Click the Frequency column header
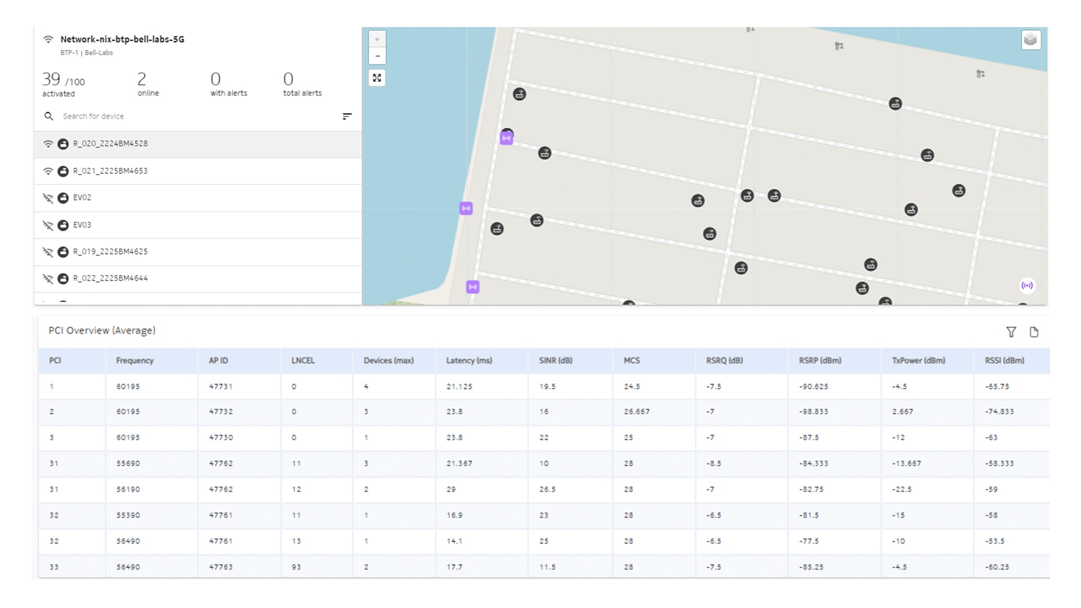 [135, 360]
